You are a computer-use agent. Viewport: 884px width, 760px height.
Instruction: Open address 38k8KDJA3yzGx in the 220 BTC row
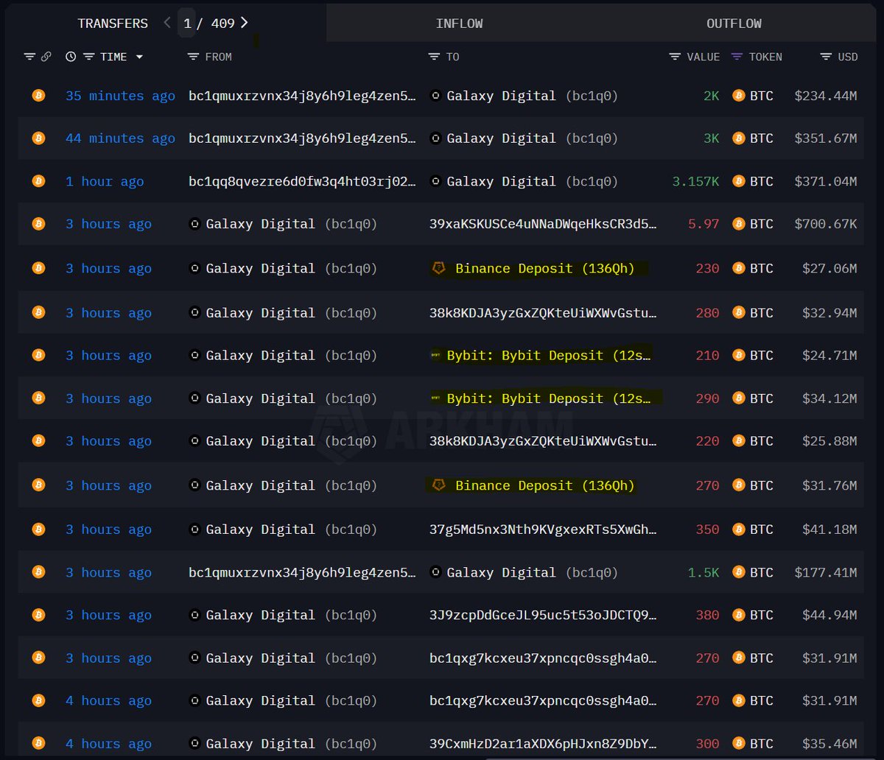[543, 441]
